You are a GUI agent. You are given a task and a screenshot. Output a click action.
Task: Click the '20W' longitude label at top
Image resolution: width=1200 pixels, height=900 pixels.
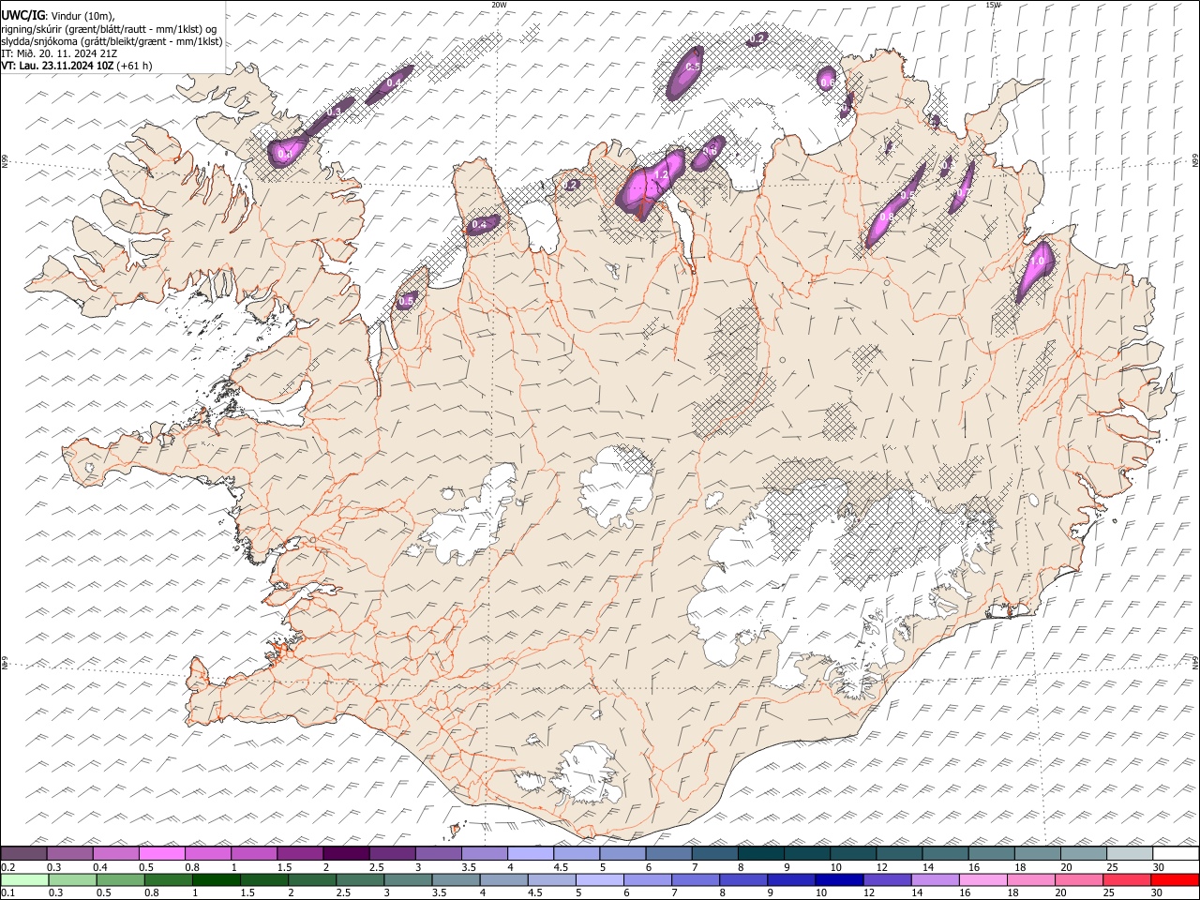pyautogui.click(x=499, y=5)
